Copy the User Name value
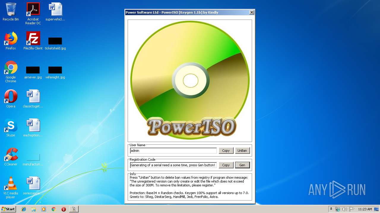 226,151
